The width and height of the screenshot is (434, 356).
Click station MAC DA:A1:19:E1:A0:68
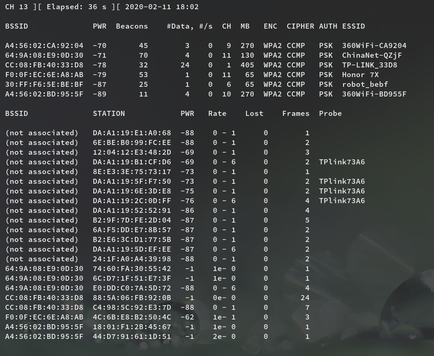(132, 133)
